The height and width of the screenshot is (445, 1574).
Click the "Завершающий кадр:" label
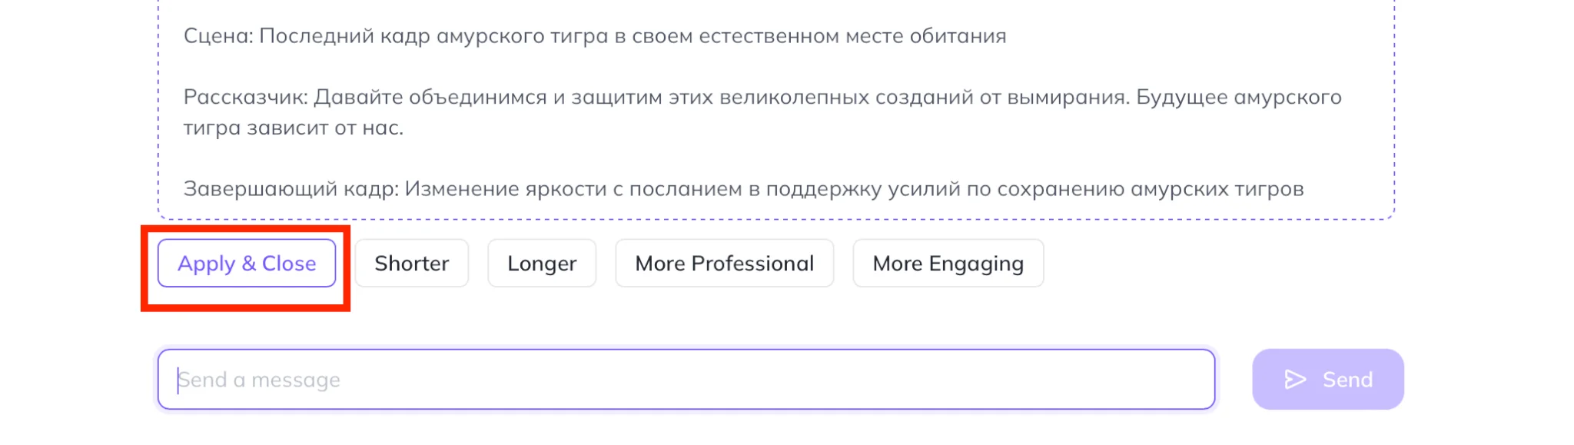291,189
